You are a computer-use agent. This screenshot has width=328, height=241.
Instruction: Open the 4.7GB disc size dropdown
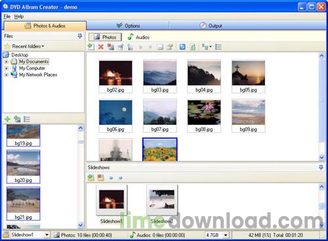coord(226,235)
